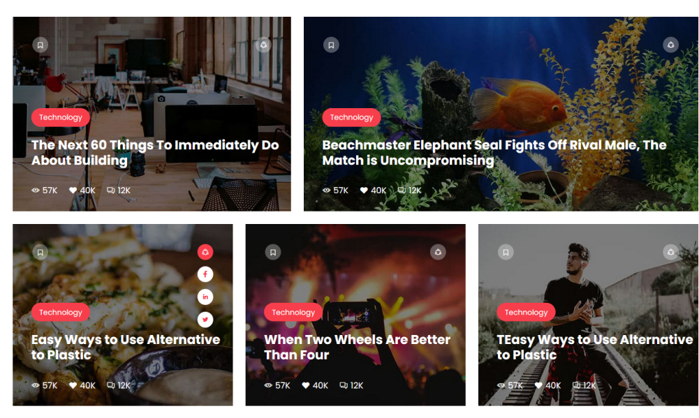Screen dimensions: 699x418
Task: Toggle share menu on concert card
Action: [x=438, y=252]
